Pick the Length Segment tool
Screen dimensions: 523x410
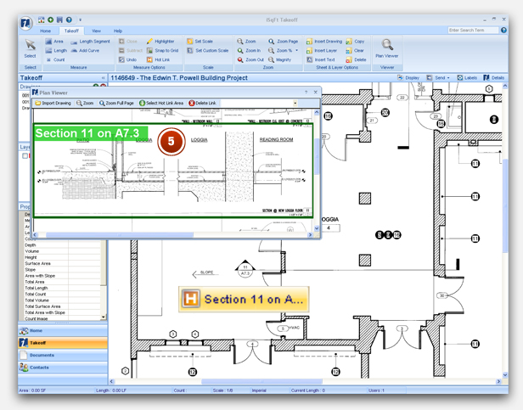coord(90,42)
